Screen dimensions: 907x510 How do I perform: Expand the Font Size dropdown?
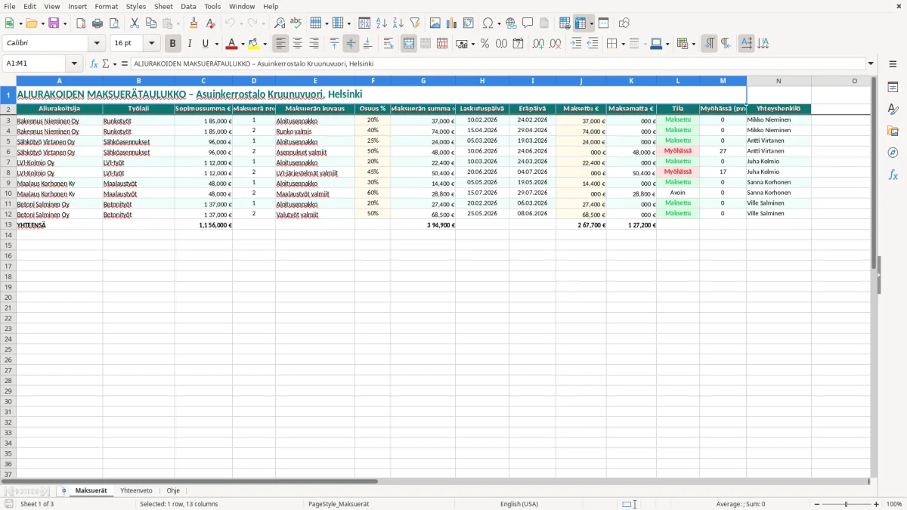coord(151,44)
